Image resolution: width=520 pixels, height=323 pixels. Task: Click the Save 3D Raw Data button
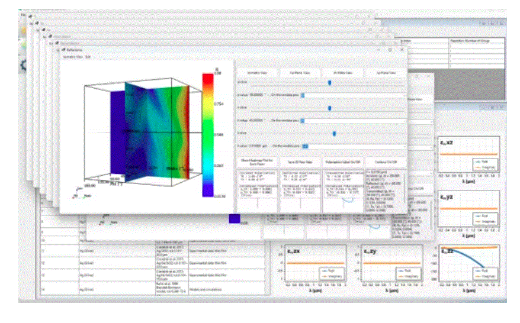(x=300, y=162)
